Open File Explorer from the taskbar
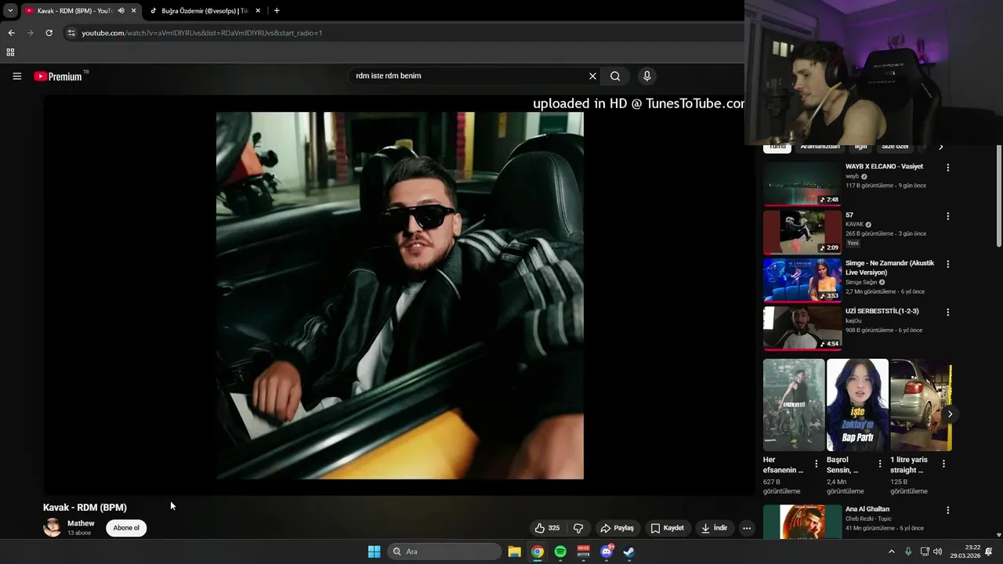 click(x=515, y=551)
